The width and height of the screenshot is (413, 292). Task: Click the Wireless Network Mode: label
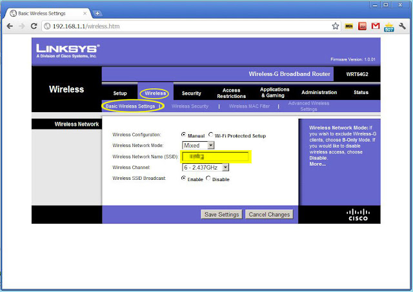(138, 146)
